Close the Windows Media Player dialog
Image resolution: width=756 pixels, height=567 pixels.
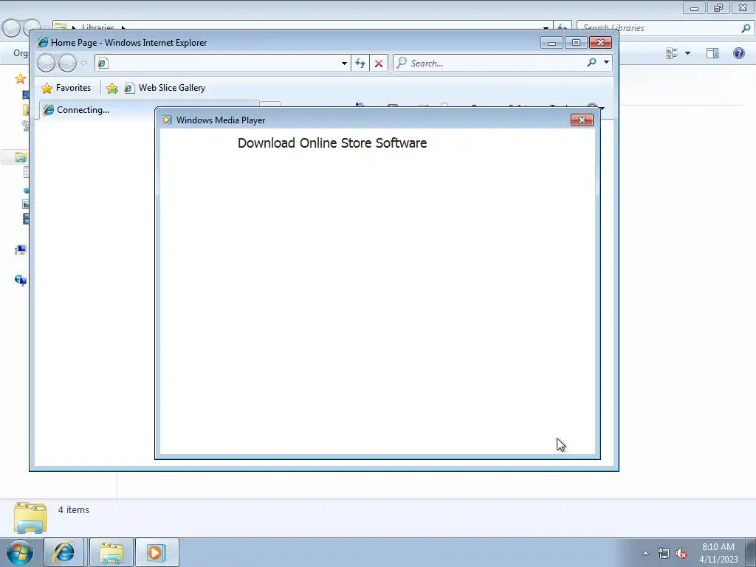[x=582, y=120]
